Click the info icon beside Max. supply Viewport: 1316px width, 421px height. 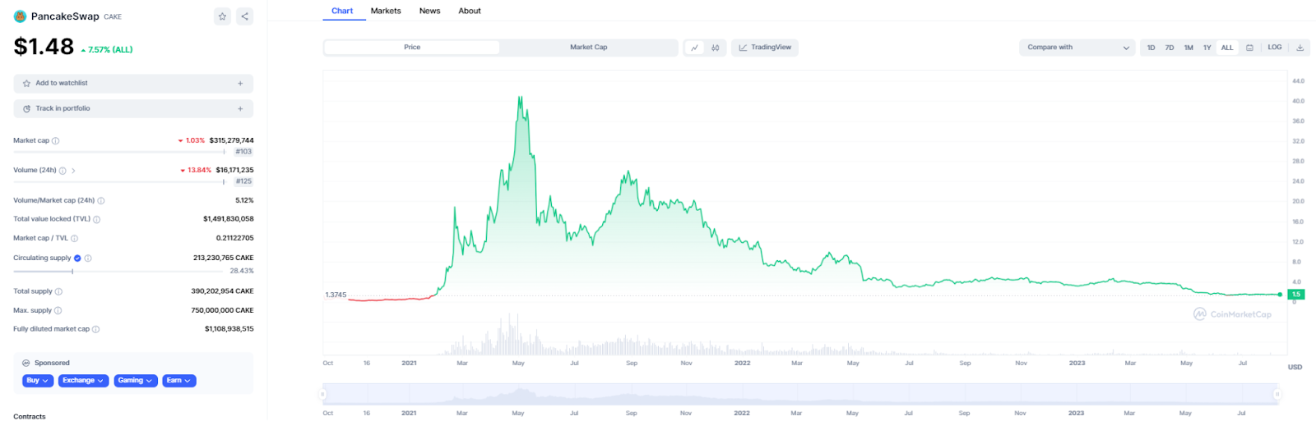[58, 311]
